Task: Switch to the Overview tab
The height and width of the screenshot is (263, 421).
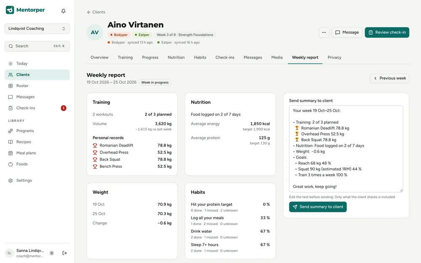Action: click(99, 57)
